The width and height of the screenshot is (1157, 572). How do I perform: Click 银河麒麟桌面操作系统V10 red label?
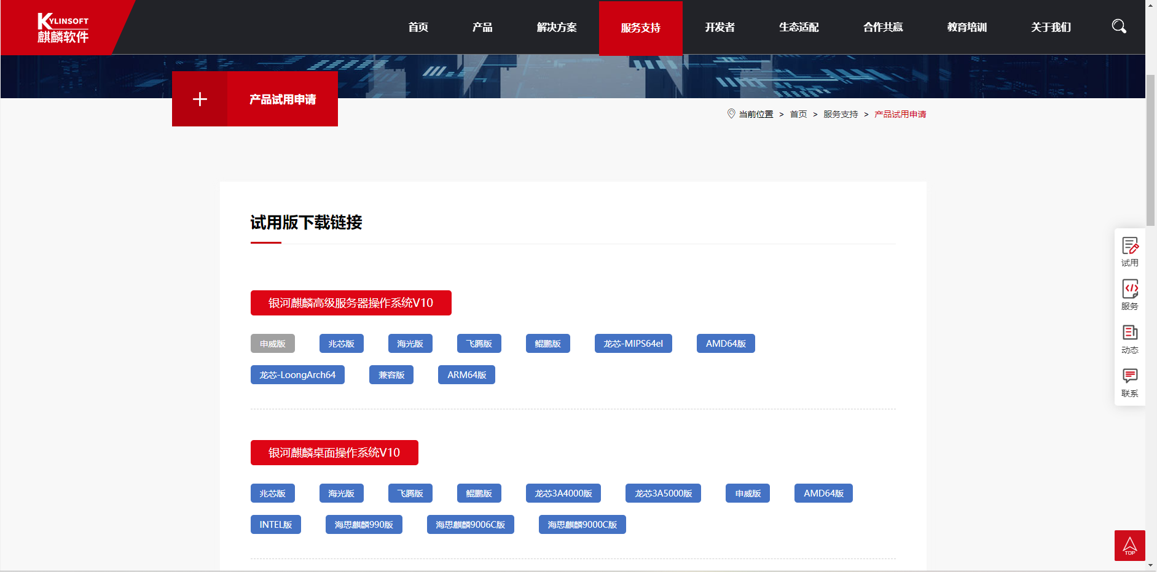(334, 452)
